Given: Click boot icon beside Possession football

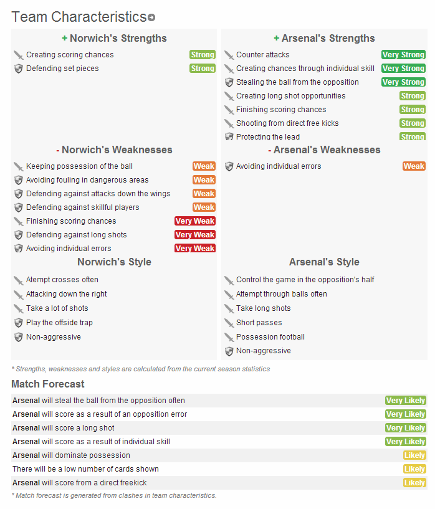Looking at the screenshot, I should coord(229,337).
